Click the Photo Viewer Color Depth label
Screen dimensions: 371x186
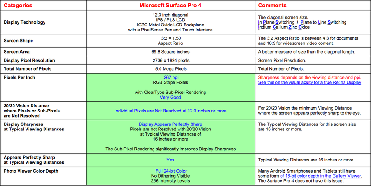tap(31, 171)
